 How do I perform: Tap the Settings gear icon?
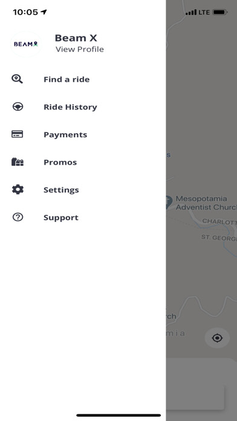click(x=18, y=189)
